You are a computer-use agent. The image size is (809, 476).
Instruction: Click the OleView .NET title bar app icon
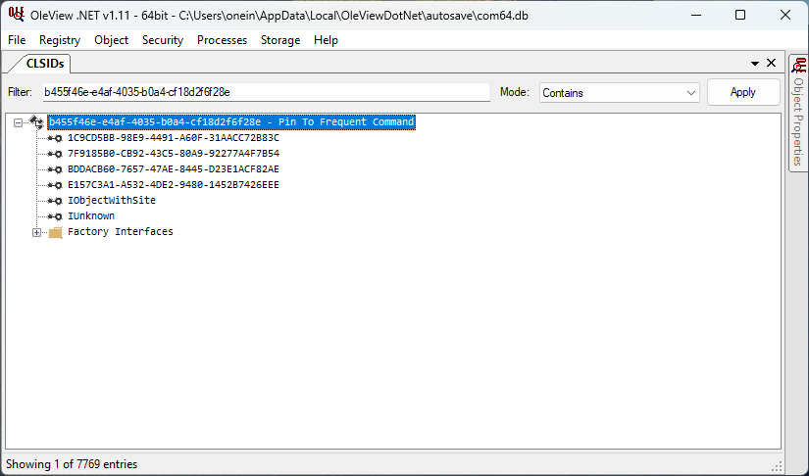(x=16, y=15)
